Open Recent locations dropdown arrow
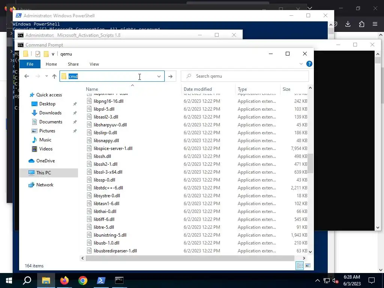Screen dimensions: 384x288 pos(46,76)
